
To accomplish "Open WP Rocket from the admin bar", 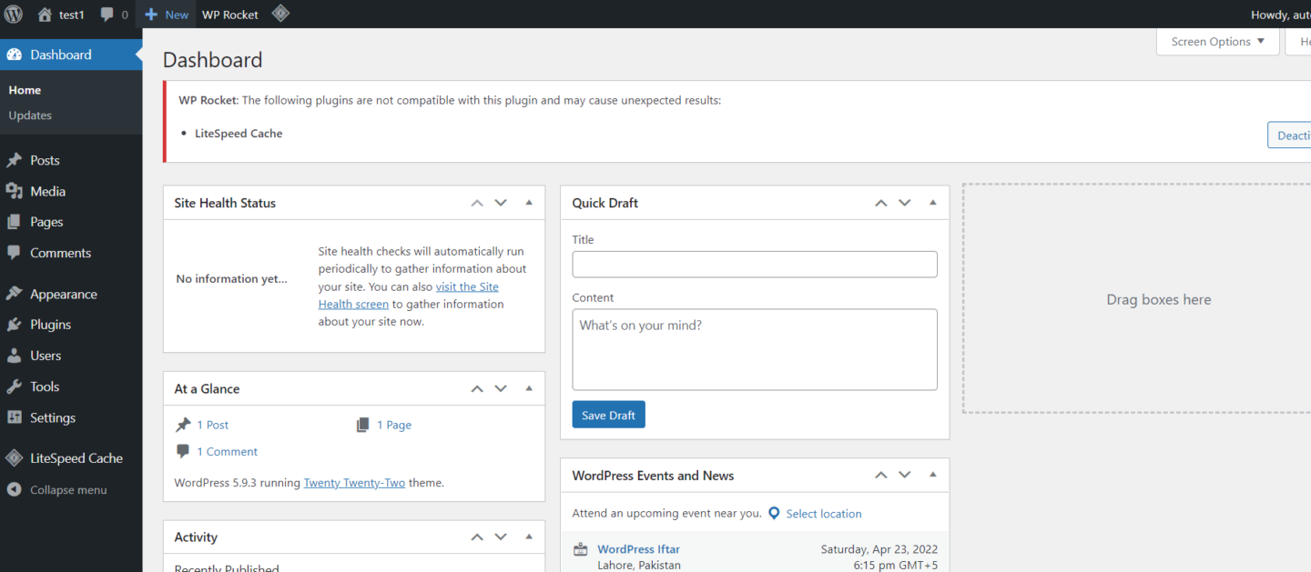I will 229,14.
